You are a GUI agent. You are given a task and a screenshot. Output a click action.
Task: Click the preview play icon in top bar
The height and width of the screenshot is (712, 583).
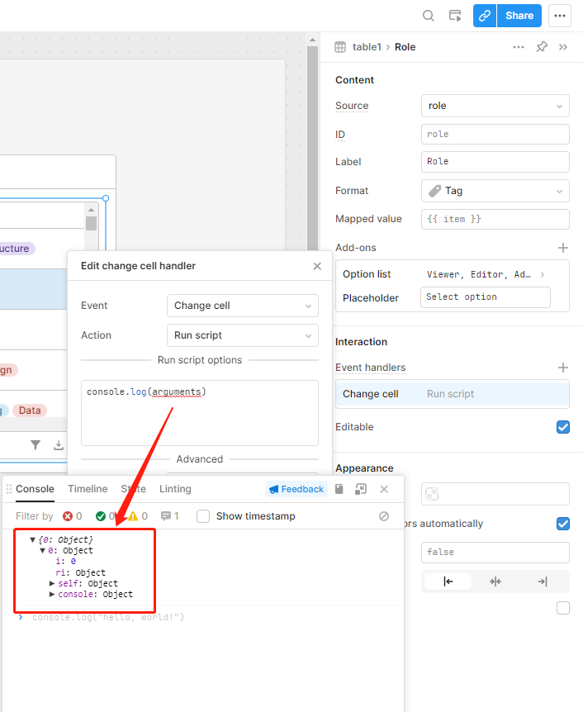454,16
